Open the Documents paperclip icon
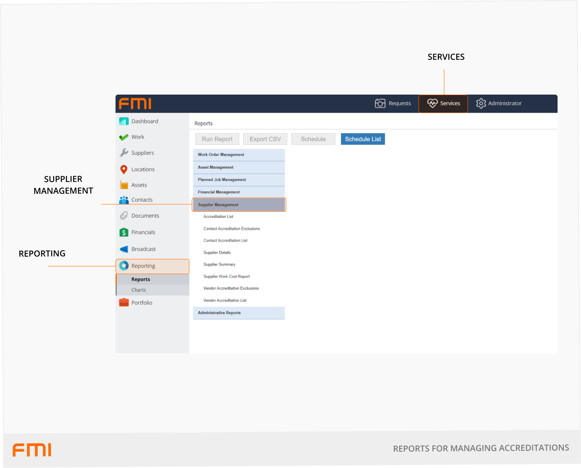The height and width of the screenshot is (468, 581). pos(124,216)
